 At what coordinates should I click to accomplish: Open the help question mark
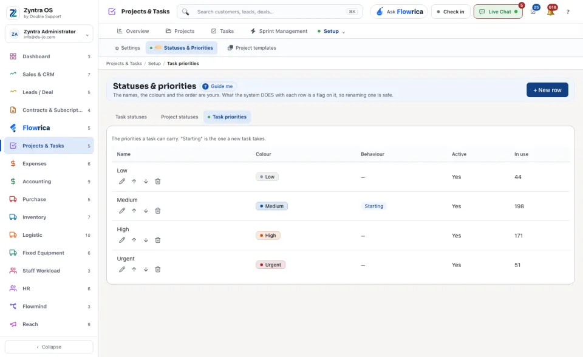pyautogui.click(x=568, y=12)
